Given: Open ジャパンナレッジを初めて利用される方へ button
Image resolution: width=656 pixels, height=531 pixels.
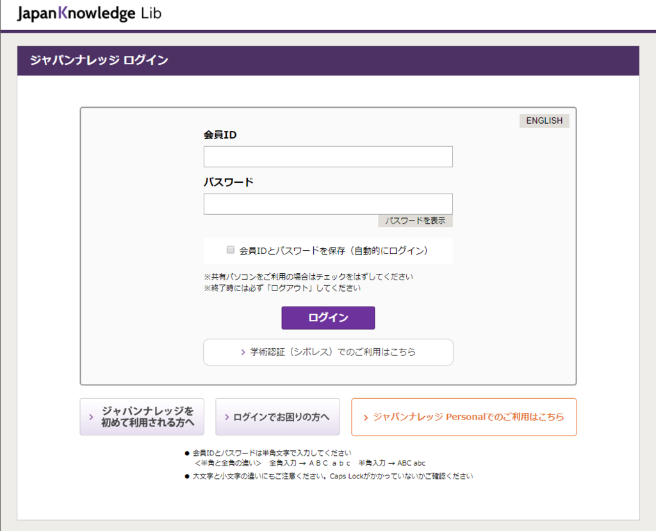Looking at the screenshot, I should point(142,417).
